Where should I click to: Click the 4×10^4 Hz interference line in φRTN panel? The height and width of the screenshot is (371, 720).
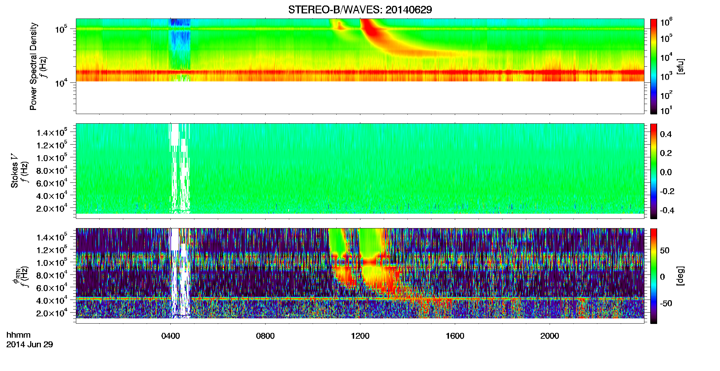(360, 298)
